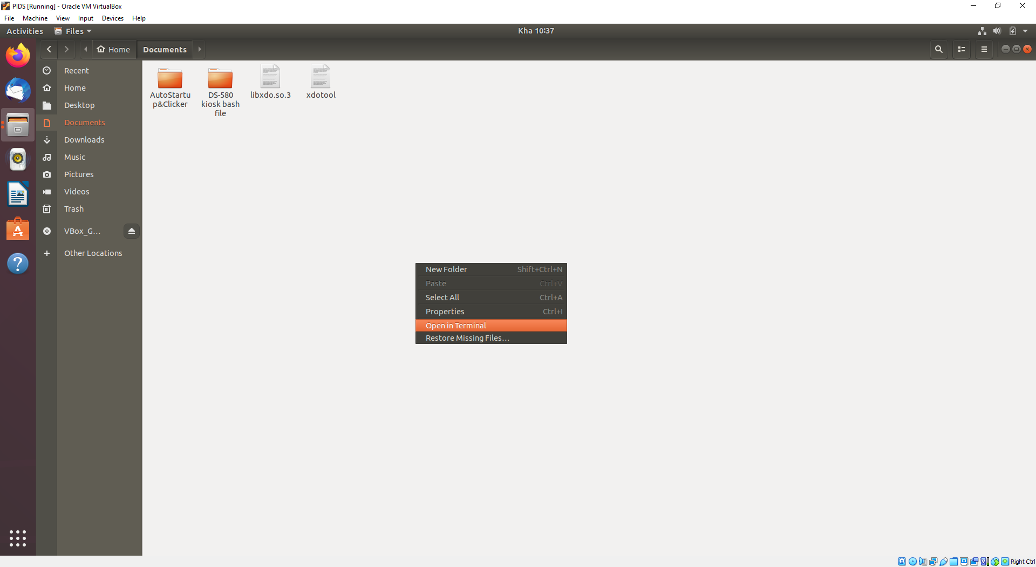Screen dimensions: 1036x567
Task: Go to Home in sidebar
Action: pyautogui.click(x=89, y=88)
